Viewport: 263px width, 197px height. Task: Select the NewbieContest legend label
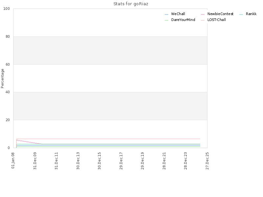(x=220, y=14)
